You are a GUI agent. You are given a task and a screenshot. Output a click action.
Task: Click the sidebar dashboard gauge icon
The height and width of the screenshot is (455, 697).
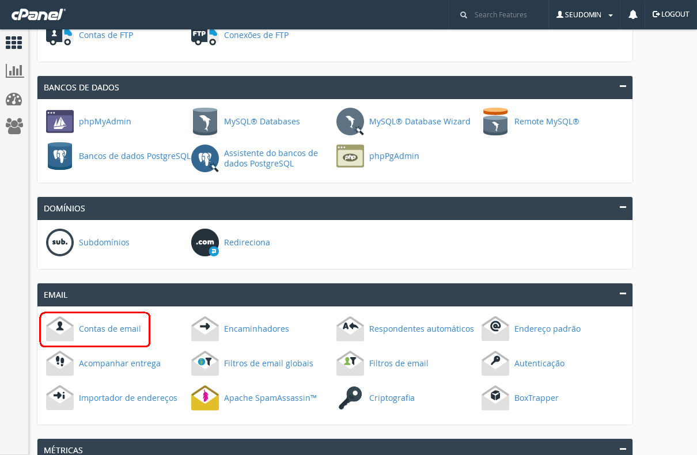point(14,99)
